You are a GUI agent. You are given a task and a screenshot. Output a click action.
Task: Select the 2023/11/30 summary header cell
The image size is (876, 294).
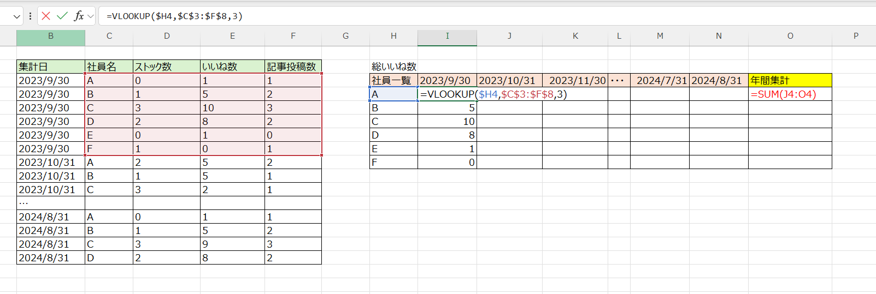(x=575, y=80)
